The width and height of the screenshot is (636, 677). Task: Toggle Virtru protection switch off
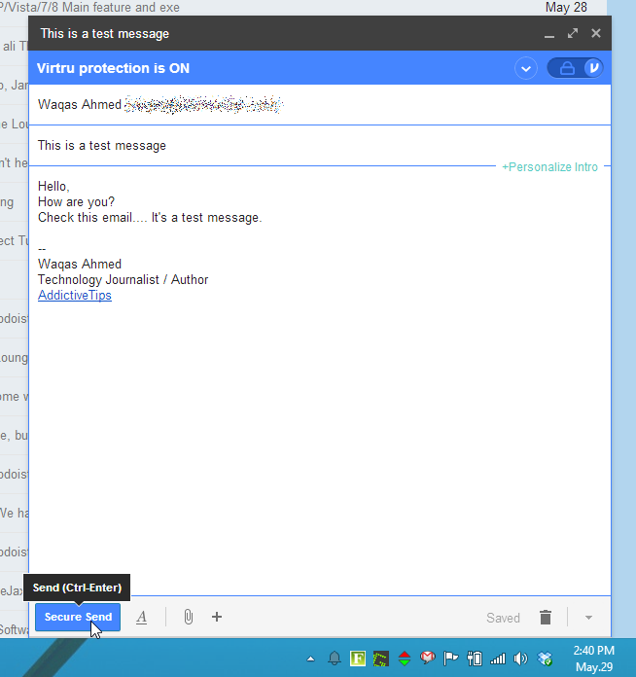[x=575, y=68]
